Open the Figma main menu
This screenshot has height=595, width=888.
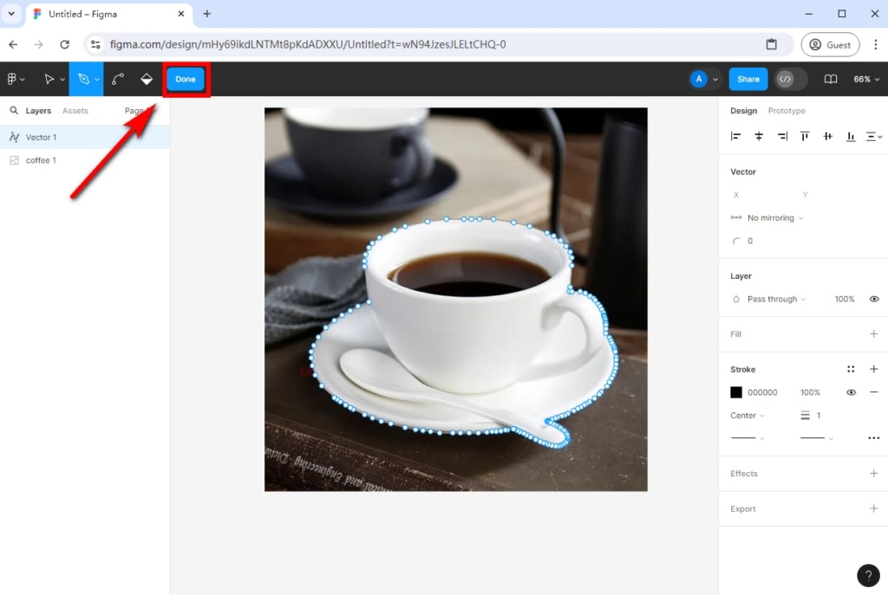pyautogui.click(x=14, y=78)
